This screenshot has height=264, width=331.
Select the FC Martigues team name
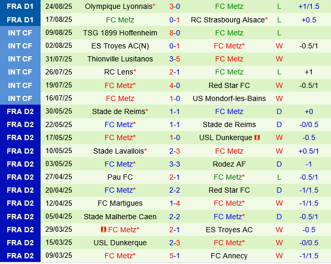[x=120, y=203]
